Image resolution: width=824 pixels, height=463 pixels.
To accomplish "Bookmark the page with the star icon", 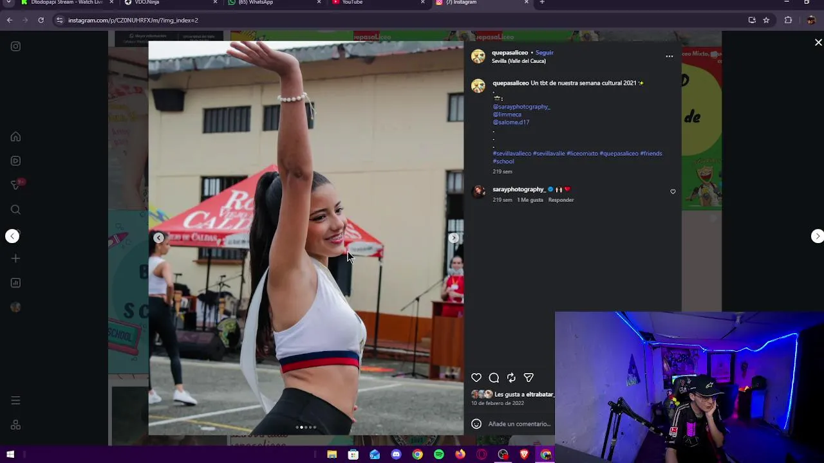I will click(x=766, y=20).
